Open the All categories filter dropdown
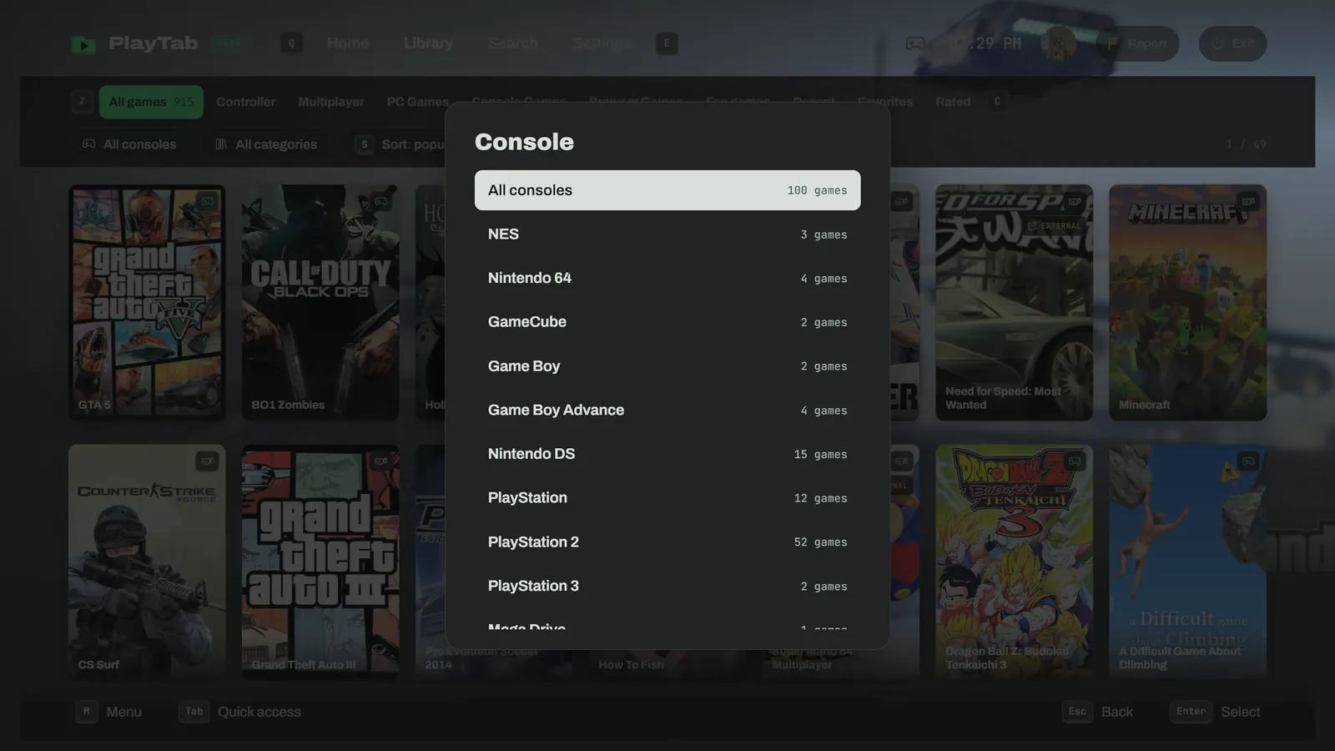Viewport: 1335px width, 751px height. pyautogui.click(x=266, y=144)
